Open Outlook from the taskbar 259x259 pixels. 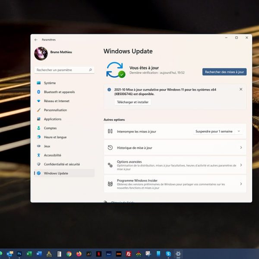[x=10, y=253]
